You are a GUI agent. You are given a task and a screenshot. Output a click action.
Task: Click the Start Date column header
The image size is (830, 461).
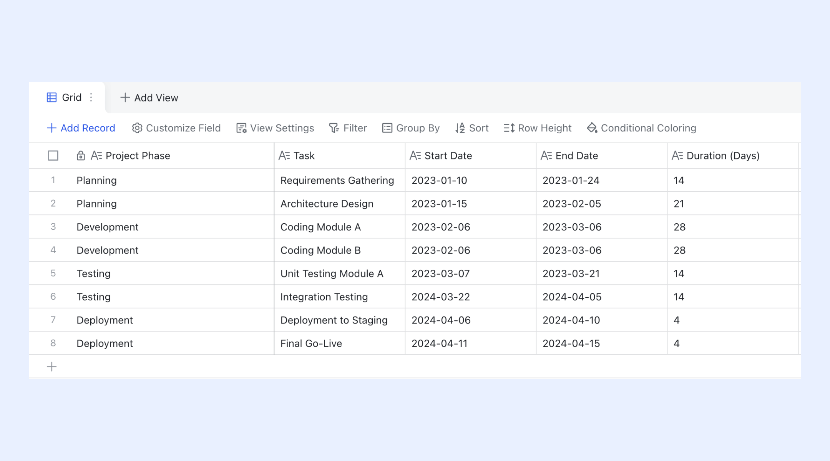471,156
